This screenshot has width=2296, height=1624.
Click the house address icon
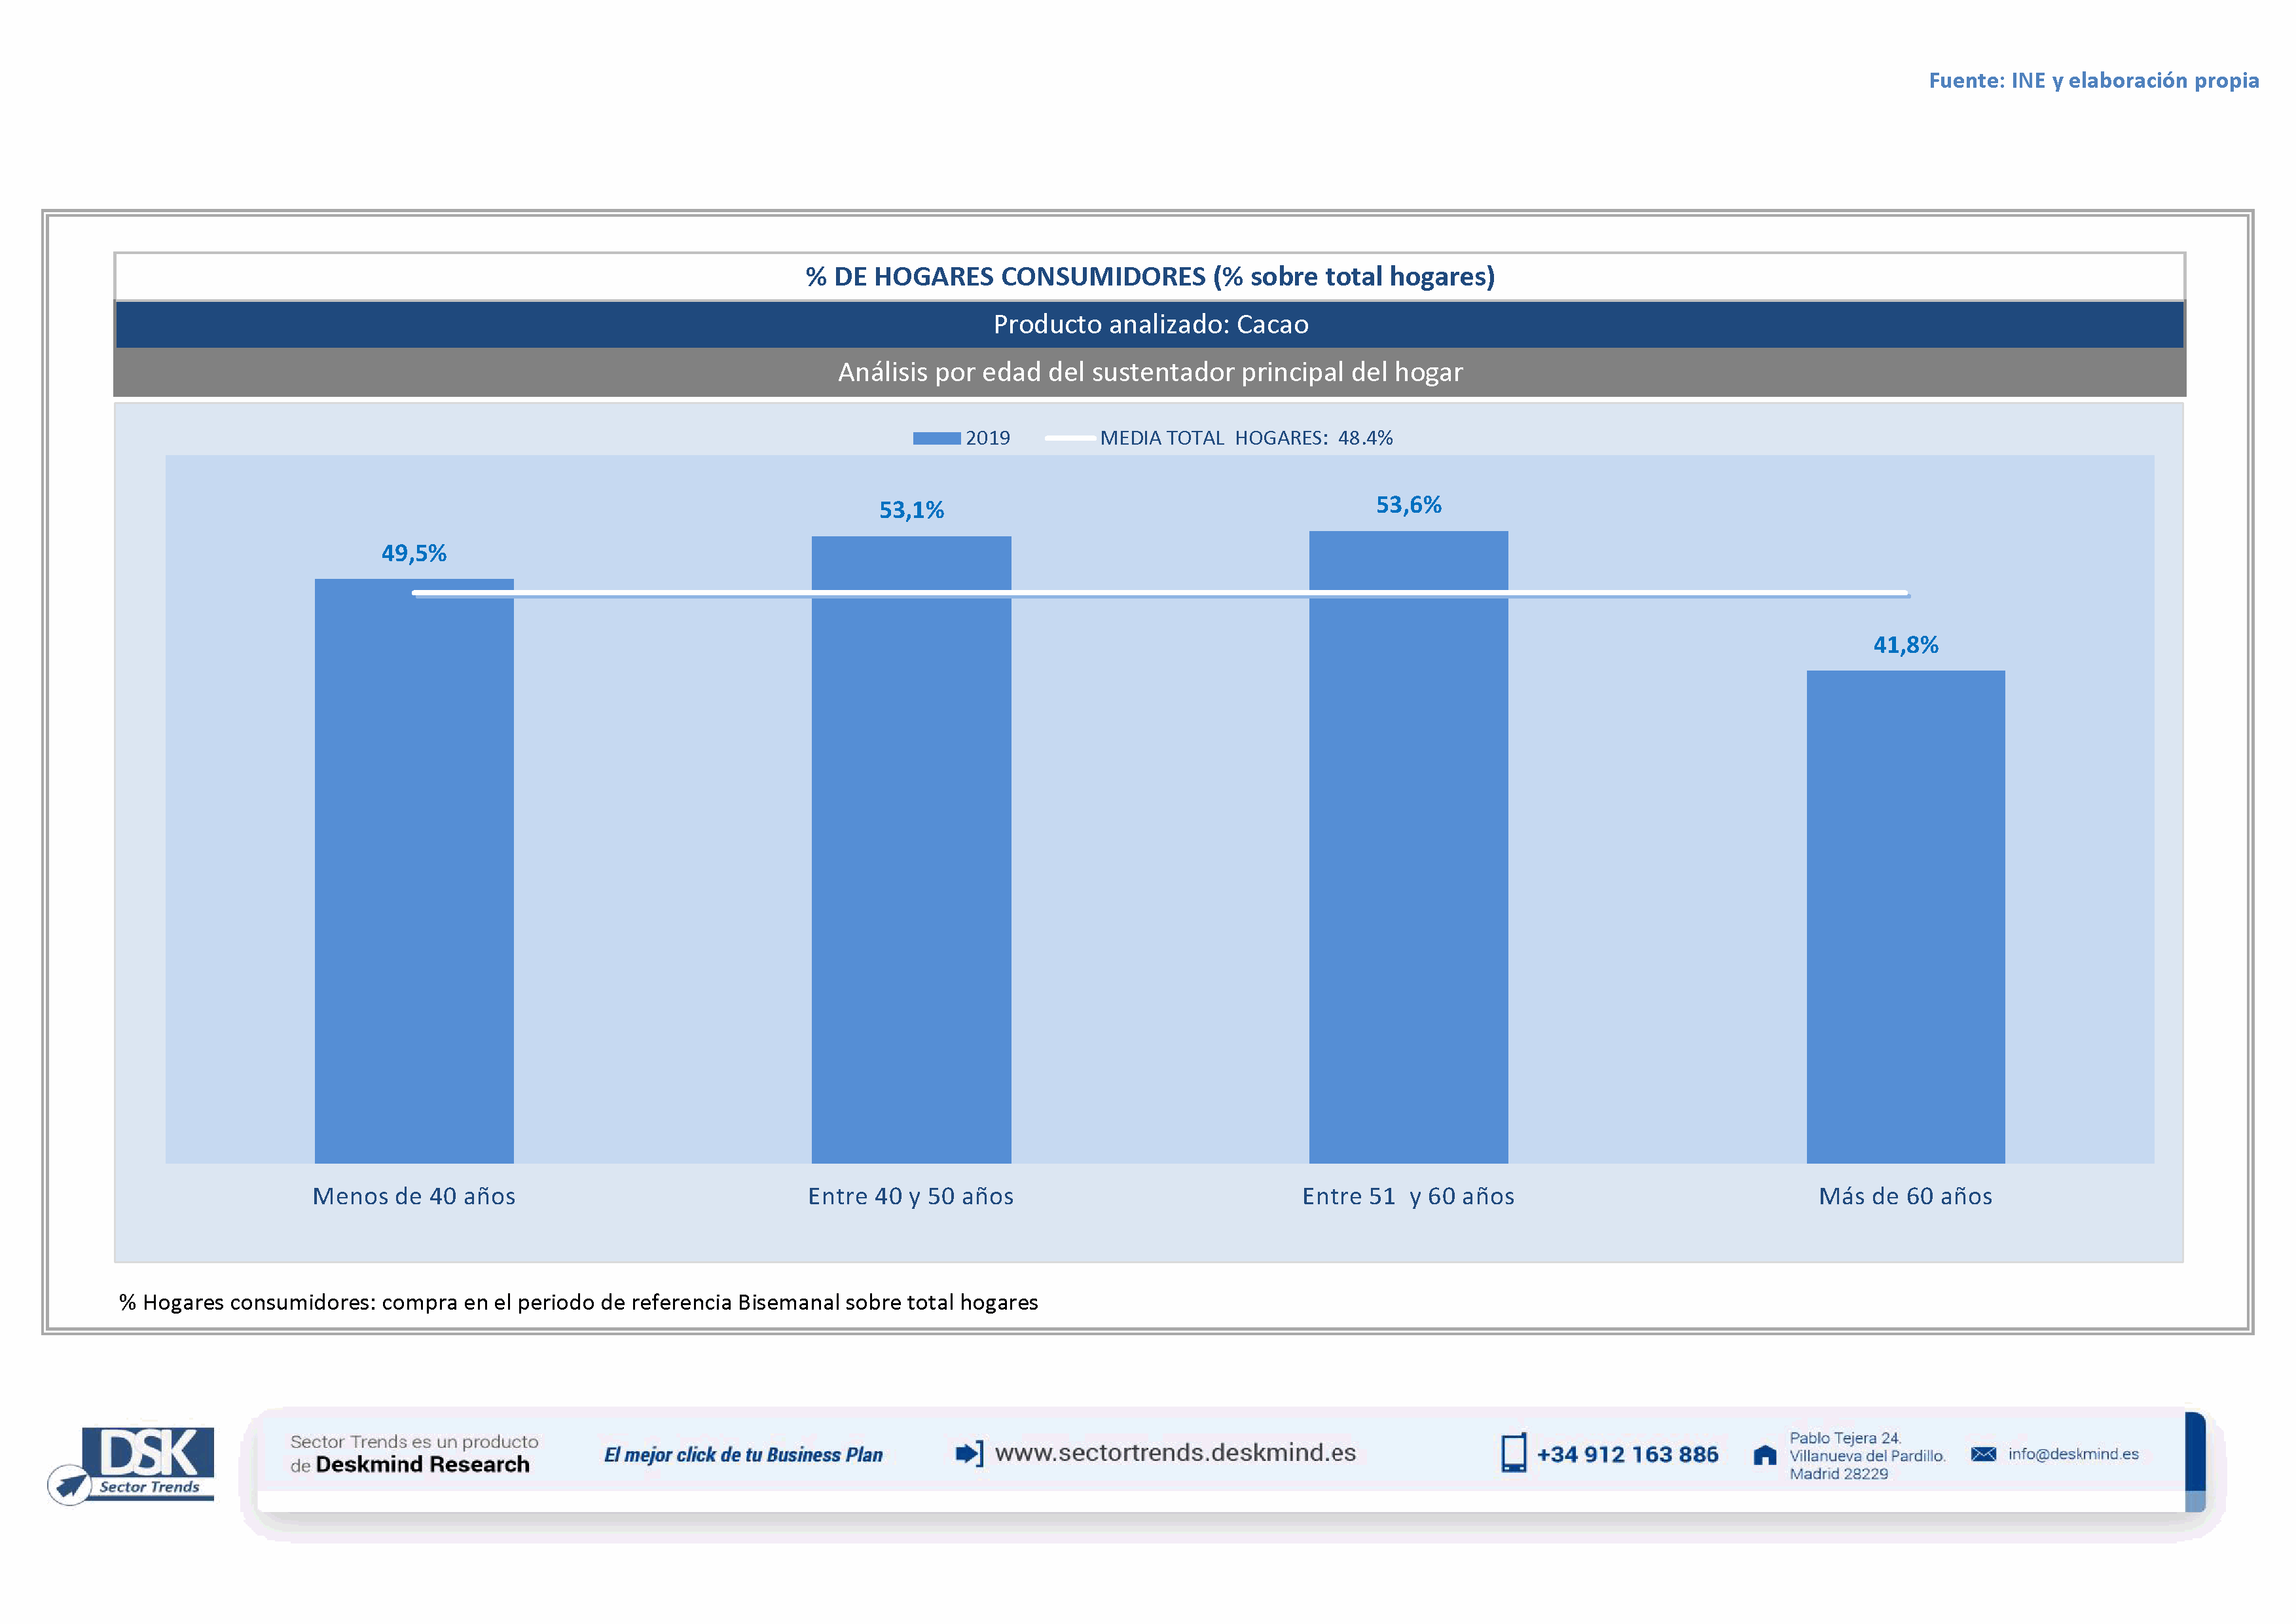(x=1765, y=1455)
